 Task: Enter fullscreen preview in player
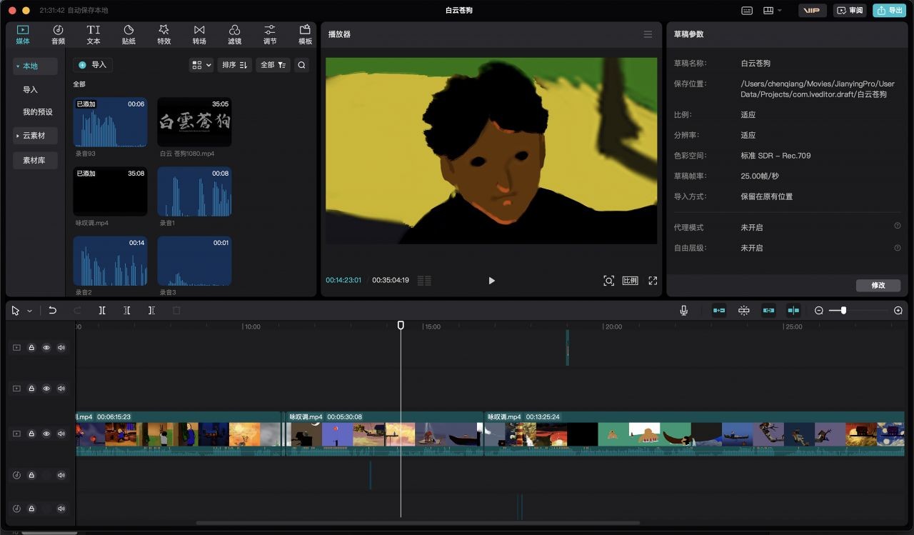tap(653, 281)
